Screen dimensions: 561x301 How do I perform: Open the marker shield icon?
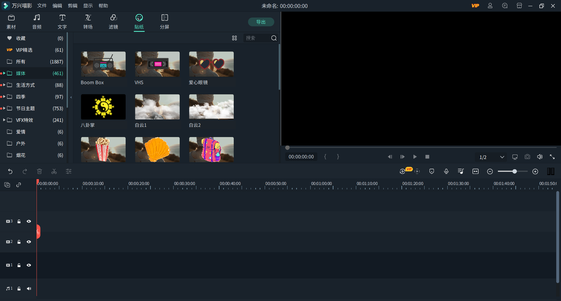(x=432, y=172)
